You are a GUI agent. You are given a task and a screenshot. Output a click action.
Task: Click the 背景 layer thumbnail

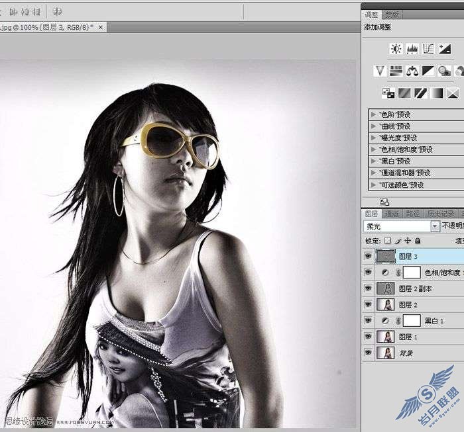385,353
